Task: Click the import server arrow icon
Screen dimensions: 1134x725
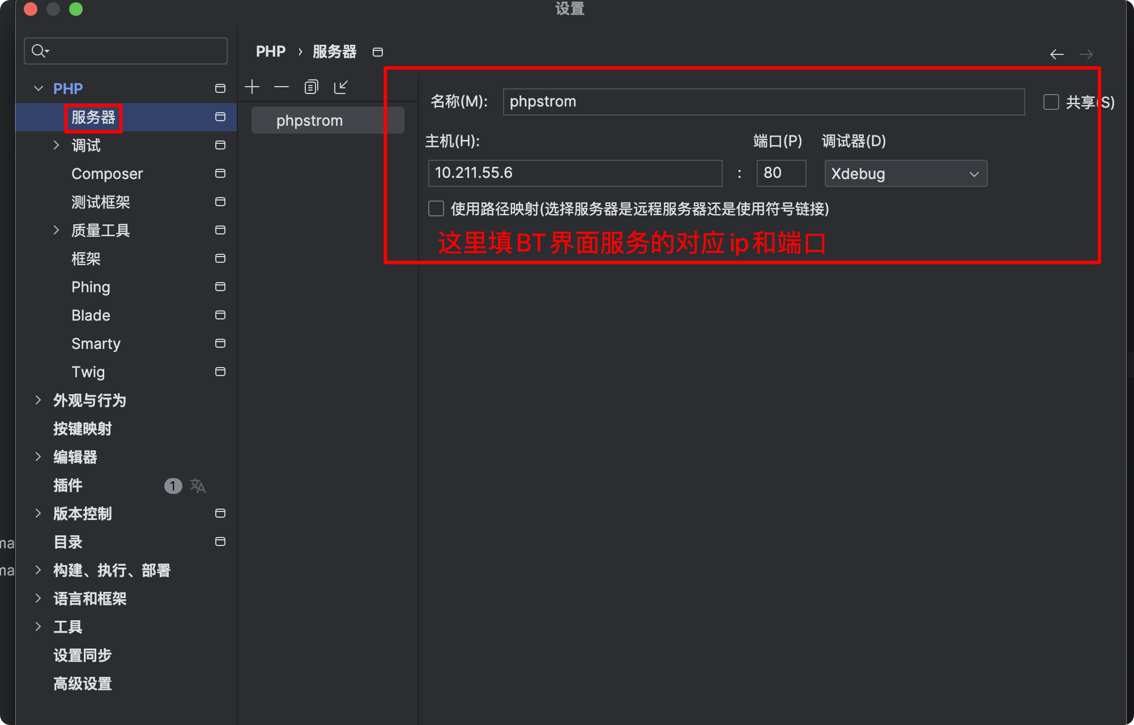Action: [x=340, y=87]
